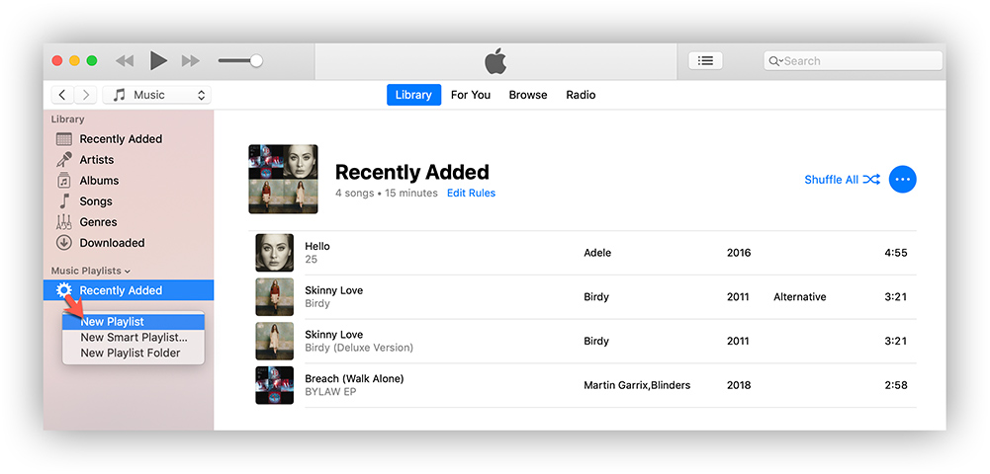This screenshot has width=990, height=474.
Task: Adjust the volume slider knob
Action: point(256,61)
